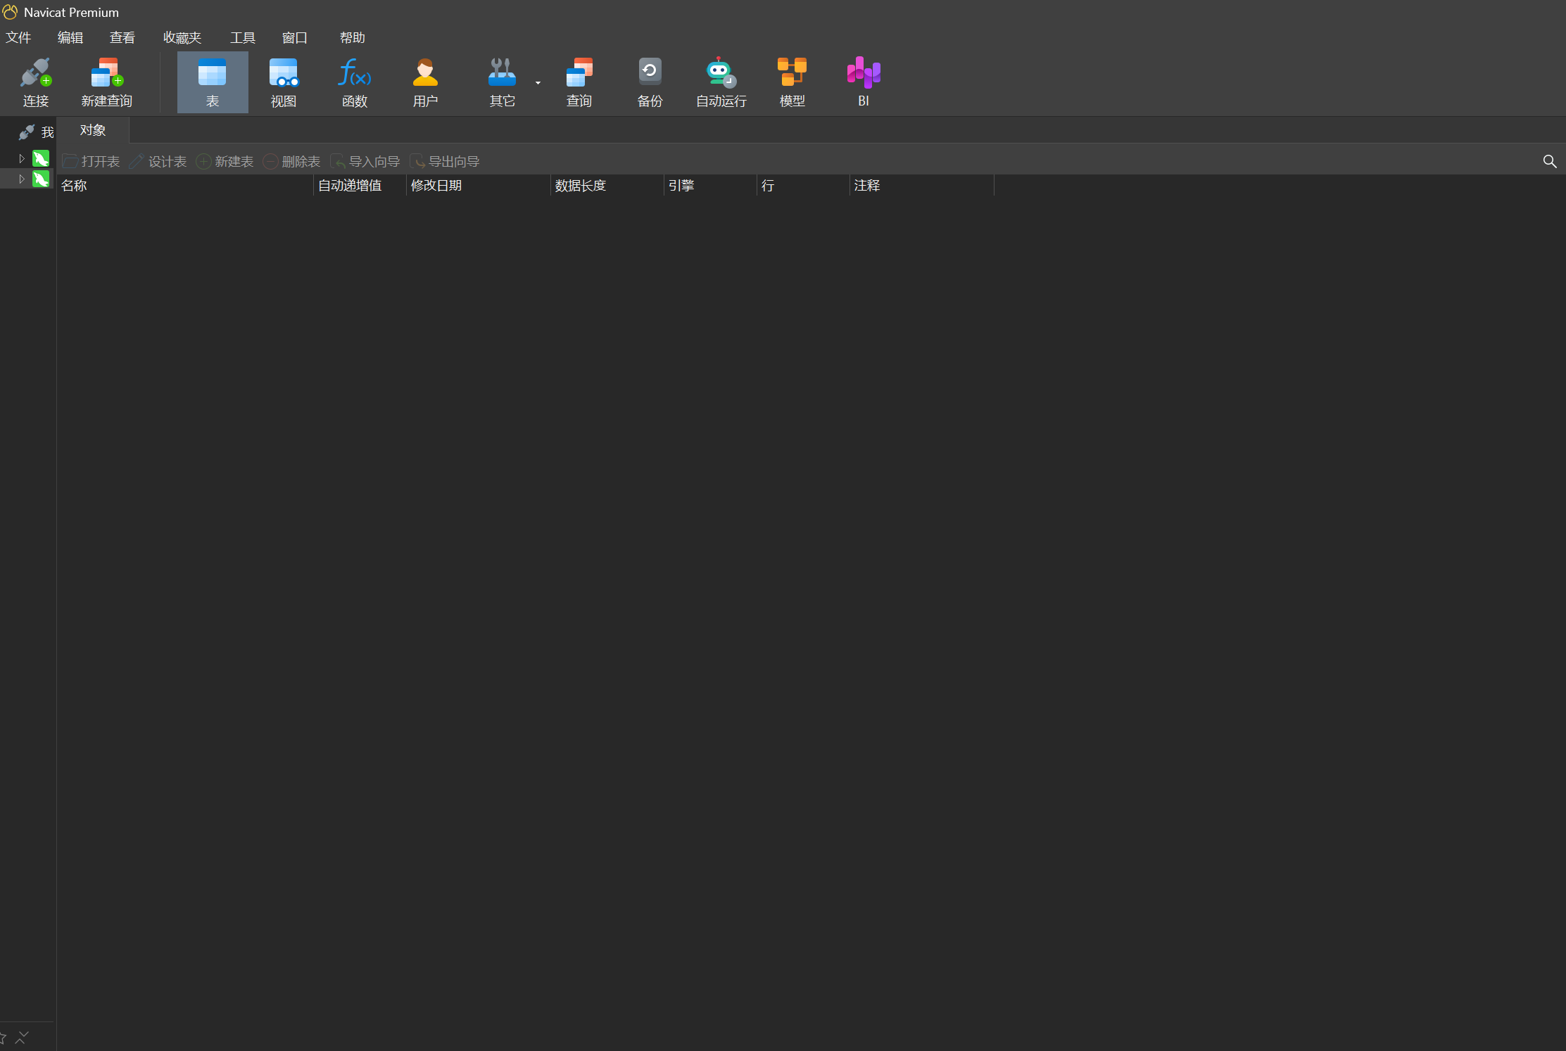Click the search magnifier icon

tap(1549, 162)
